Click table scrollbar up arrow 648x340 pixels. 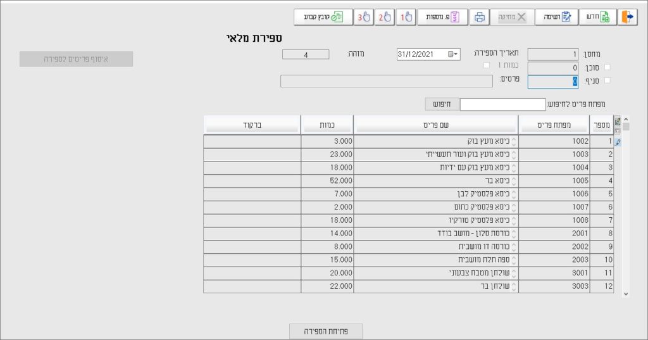click(626, 119)
